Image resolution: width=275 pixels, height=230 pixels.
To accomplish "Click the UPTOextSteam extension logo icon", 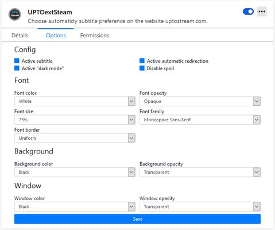I will [x=15, y=14].
